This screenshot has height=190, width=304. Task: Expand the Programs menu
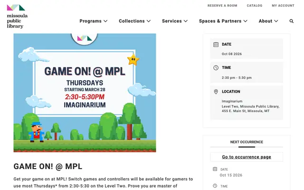93,21
